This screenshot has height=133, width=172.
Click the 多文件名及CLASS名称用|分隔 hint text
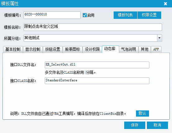[70, 72]
